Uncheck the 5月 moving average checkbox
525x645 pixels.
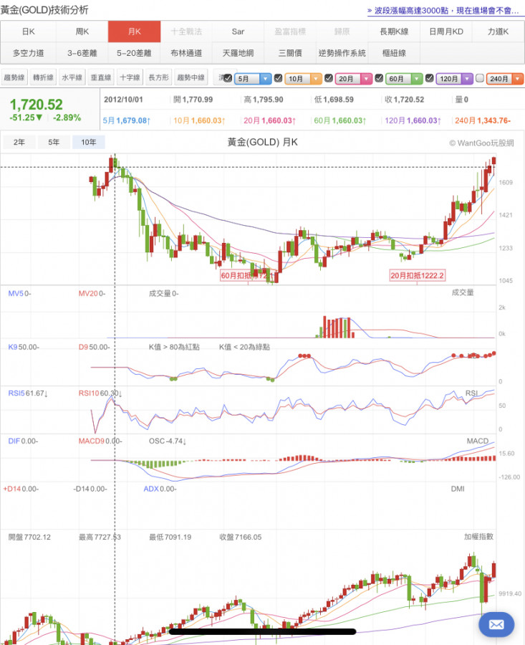tap(228, 78)
